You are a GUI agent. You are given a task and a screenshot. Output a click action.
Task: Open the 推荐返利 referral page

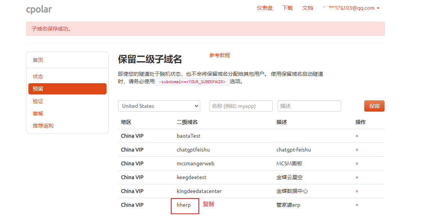tap(43, 126)
